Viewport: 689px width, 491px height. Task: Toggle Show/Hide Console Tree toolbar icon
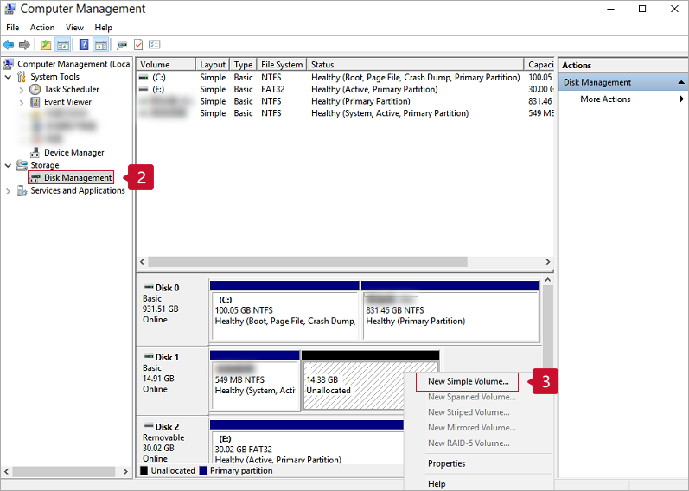[x=63, y=45]
